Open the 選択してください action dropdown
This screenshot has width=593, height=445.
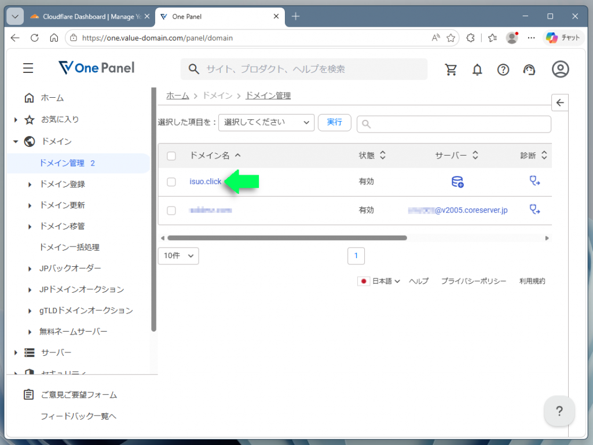point(266,123)
